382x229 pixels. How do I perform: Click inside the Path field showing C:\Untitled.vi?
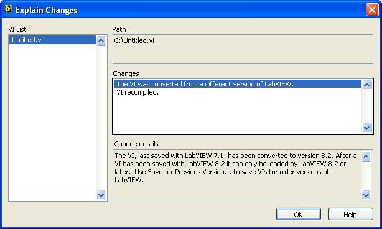tap(243, 49)
